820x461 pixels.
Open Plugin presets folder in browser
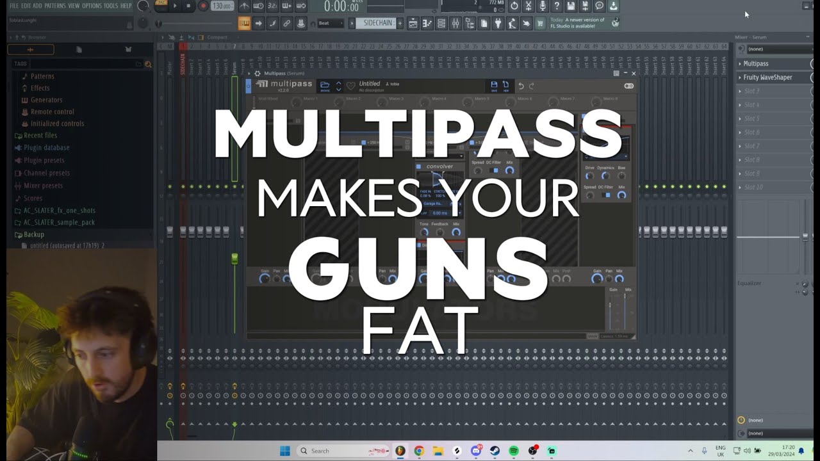[44, 161]
